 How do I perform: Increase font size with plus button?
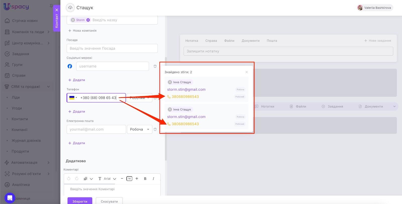(137, 179)
